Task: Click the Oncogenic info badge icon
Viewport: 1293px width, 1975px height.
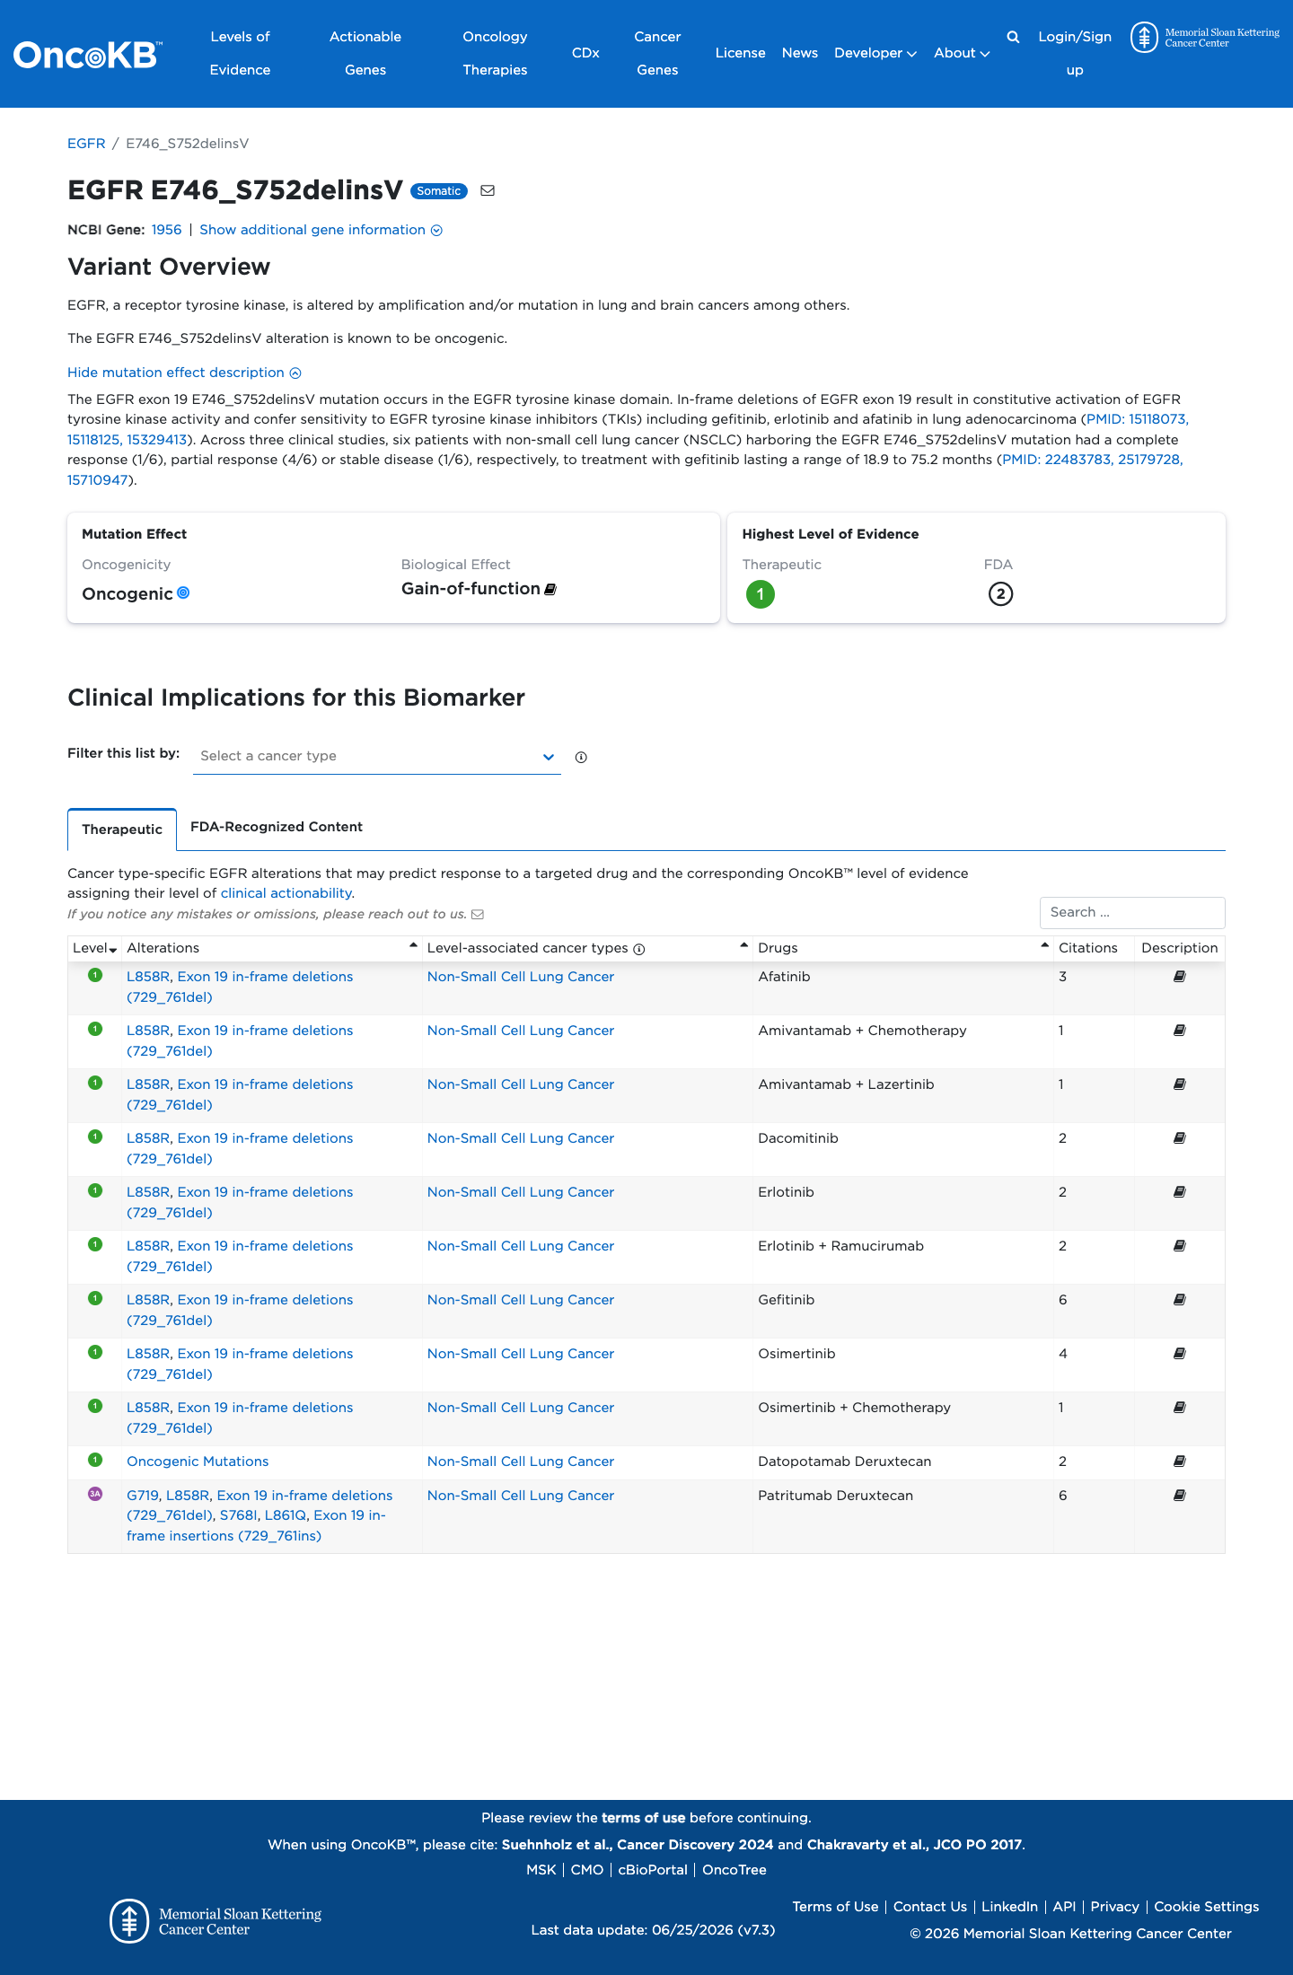Action: (183, 592)
